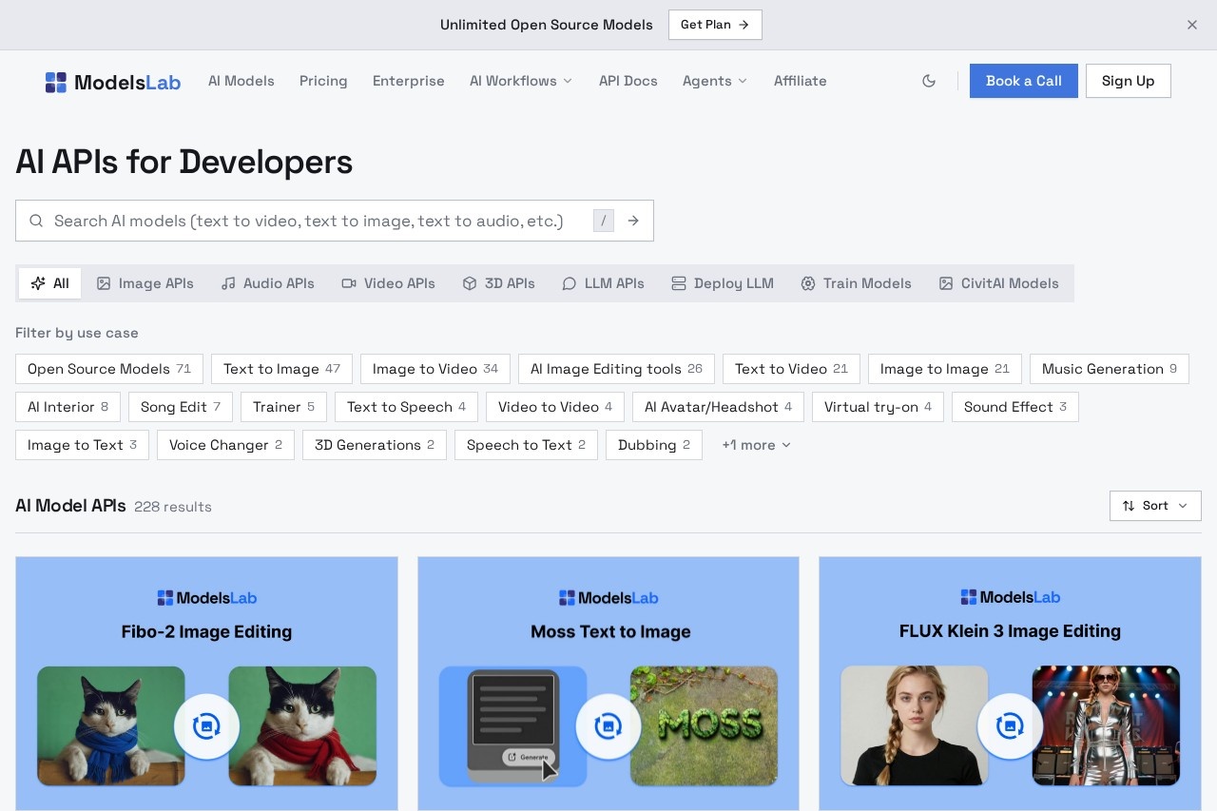Click the slash shortcut key badge

point(604,221)
